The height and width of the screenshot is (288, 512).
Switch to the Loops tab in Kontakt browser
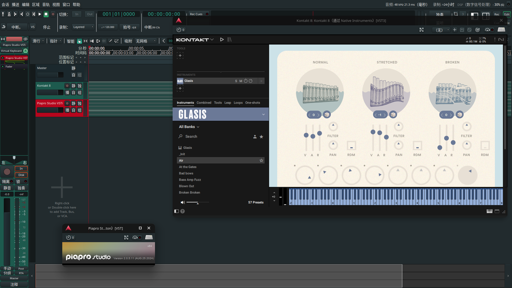pyautogui.click(x=238, y=103)
